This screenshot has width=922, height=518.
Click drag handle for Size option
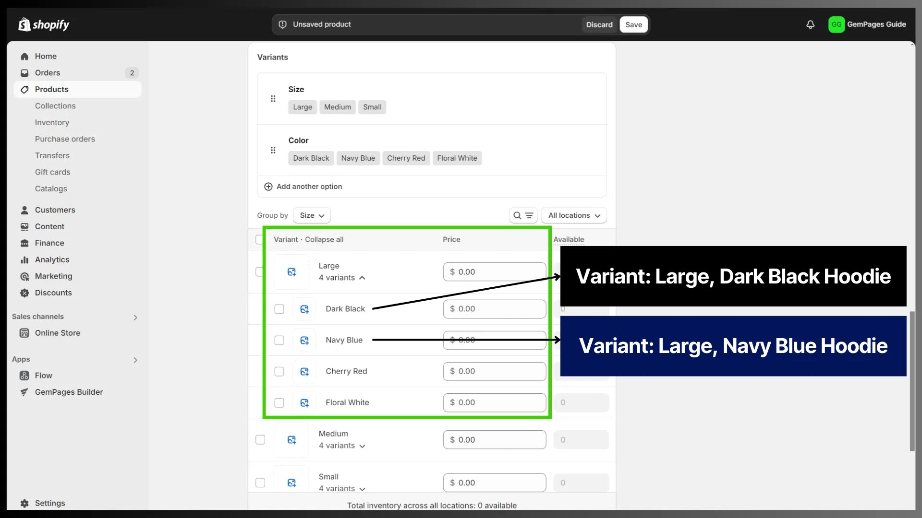coord(273,99)
